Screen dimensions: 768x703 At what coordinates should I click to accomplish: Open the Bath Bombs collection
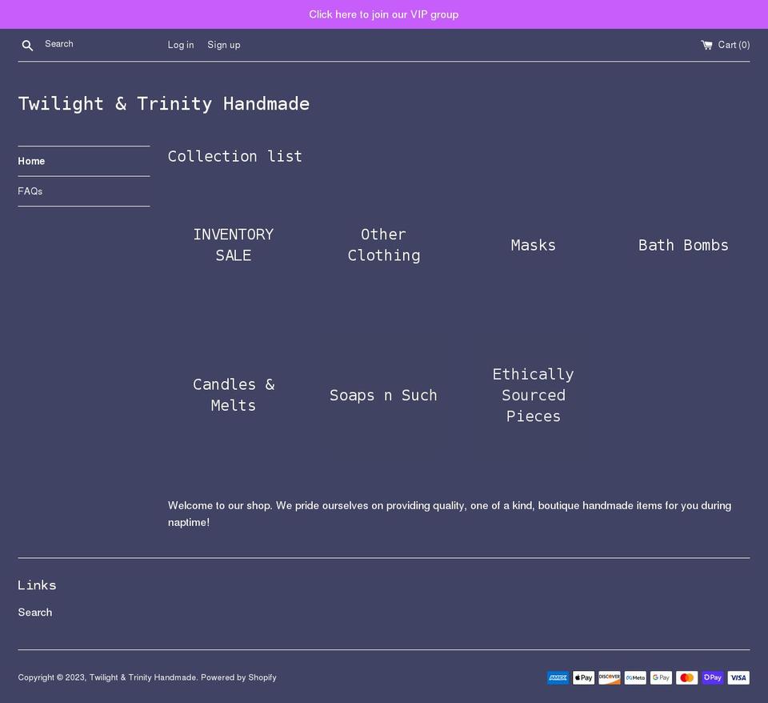(683, 245)
